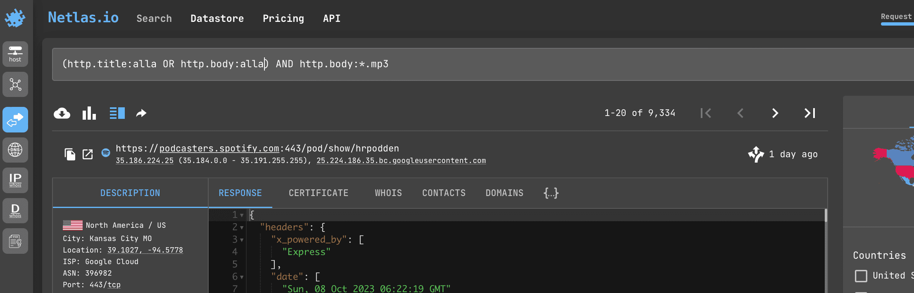The image size is (914, 293).
Task: Show statistics bar chart view
Action: coord(89,113)
